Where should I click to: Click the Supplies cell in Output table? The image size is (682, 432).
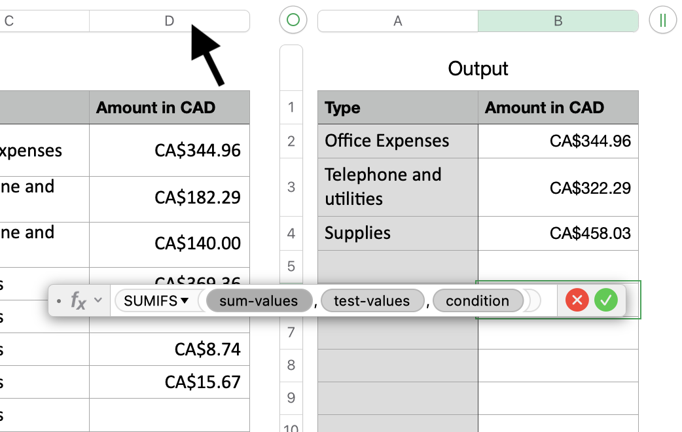(397, 233)
